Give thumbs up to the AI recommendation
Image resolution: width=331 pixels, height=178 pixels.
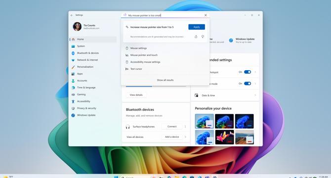tap(196, 37)
